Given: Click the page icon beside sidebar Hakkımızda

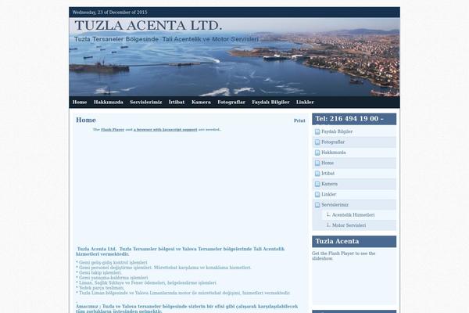Looking at the screenshot, I should tap(317, 153).
